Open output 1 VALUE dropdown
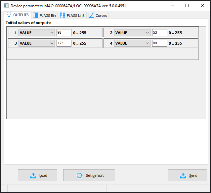Viewport: 211px width, 193px height. coord(37,32)
